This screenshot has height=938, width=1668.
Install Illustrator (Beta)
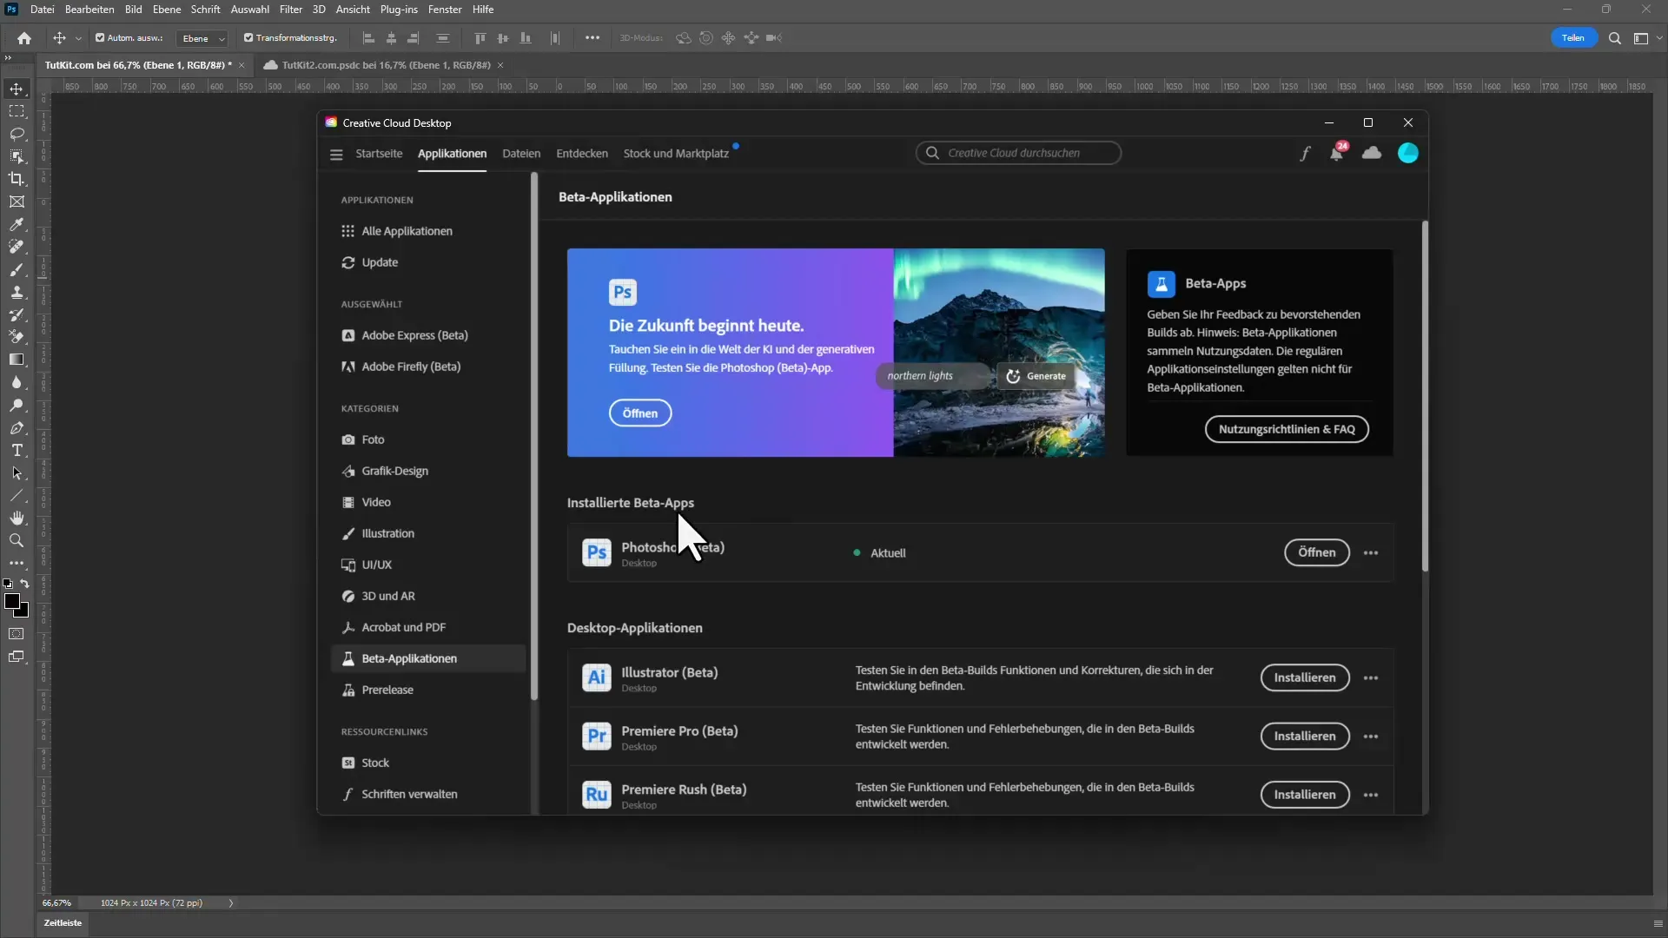click(x=1305, y=677)
